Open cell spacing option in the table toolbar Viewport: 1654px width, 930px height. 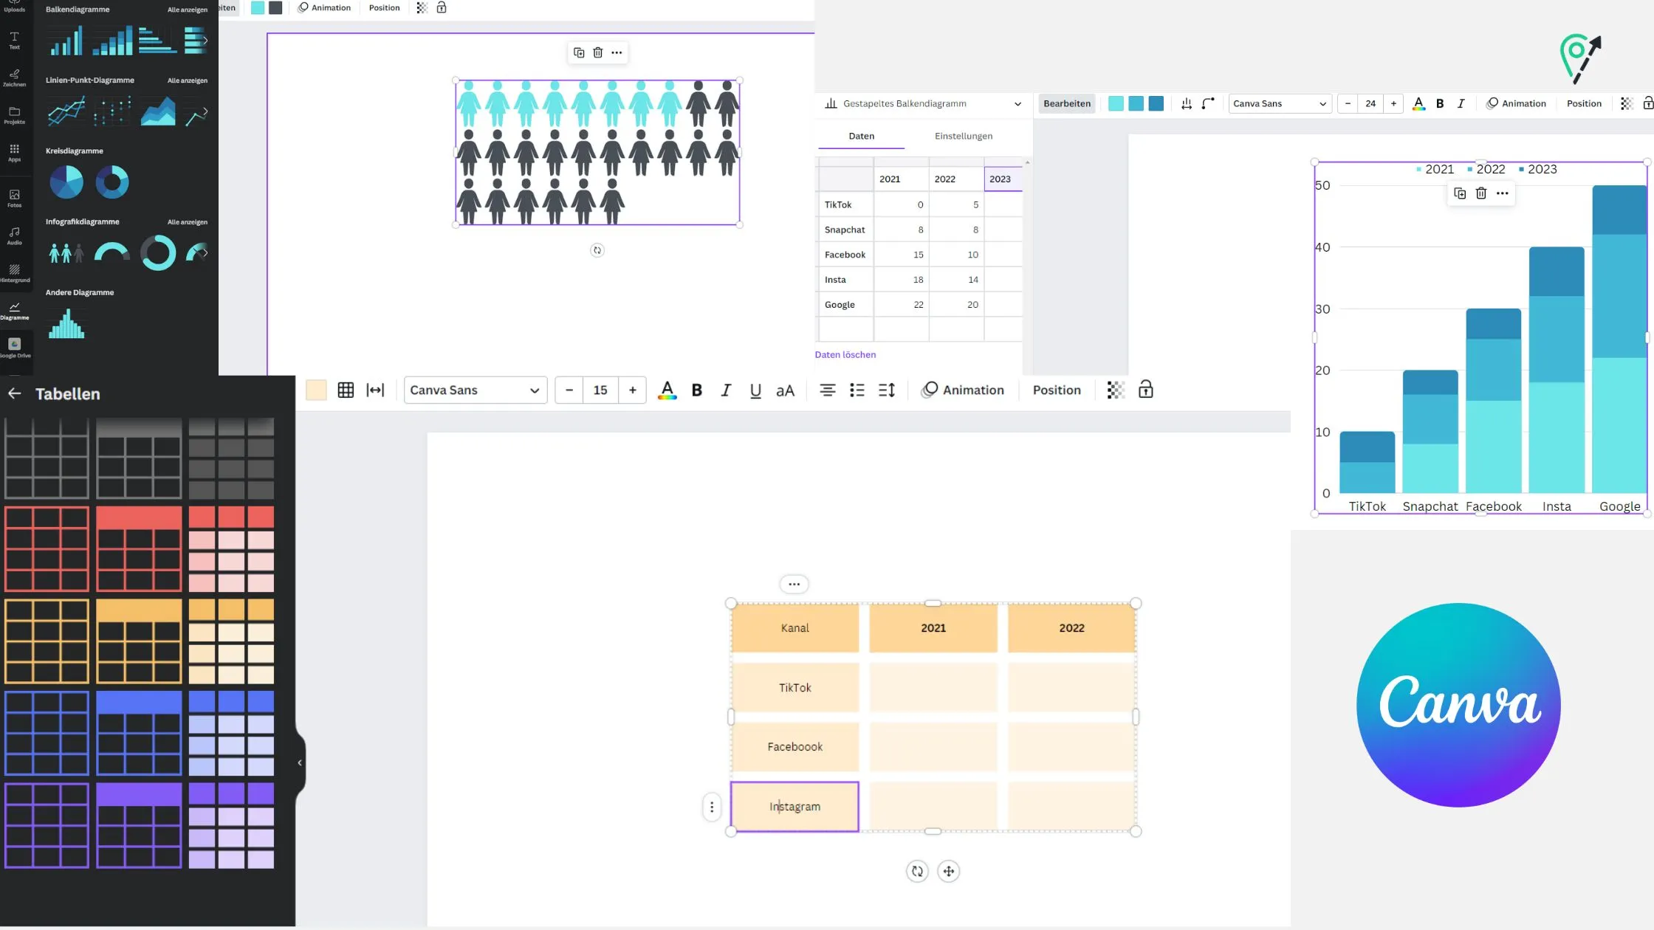click(375, 390)
